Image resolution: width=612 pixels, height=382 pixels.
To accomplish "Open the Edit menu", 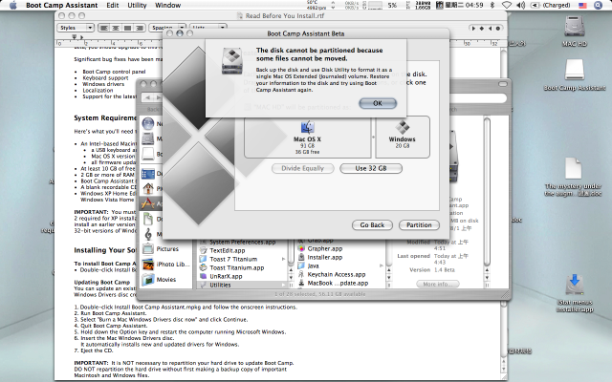I will tap(113, 5).
